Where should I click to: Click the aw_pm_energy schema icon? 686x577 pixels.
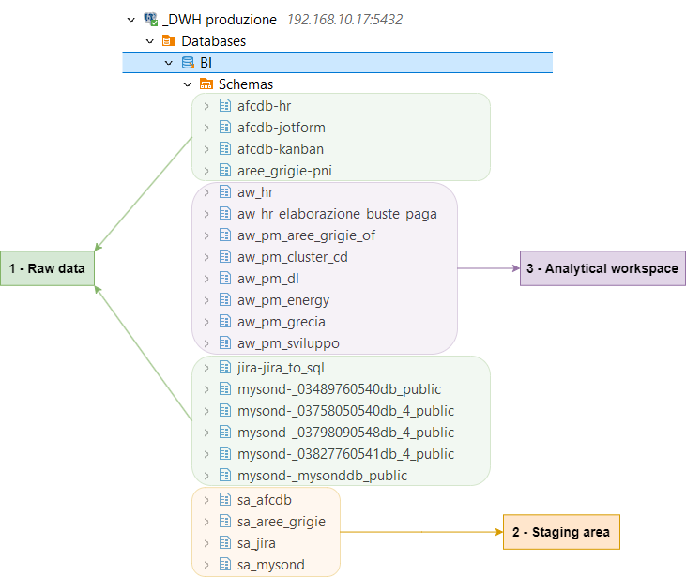pos(224,300)
